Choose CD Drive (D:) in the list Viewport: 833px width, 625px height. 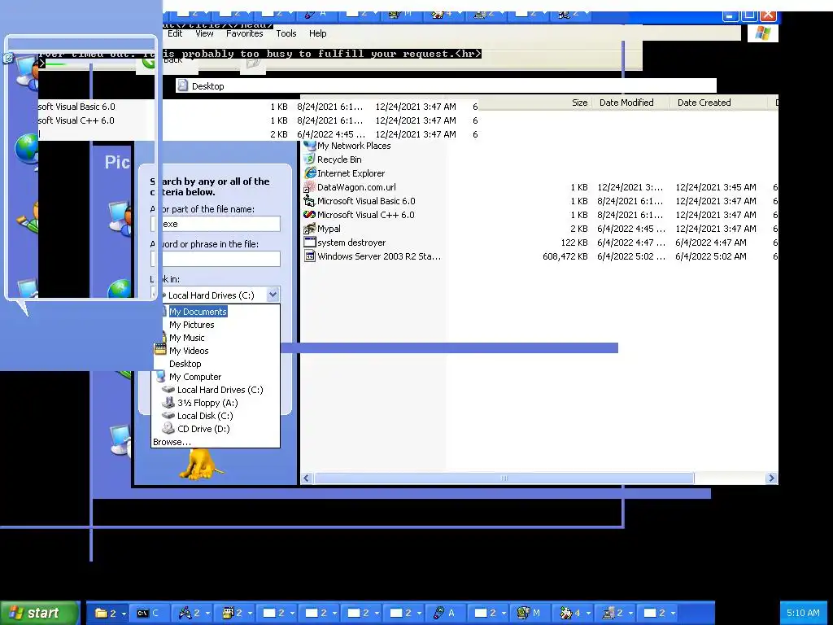(203, 429)
